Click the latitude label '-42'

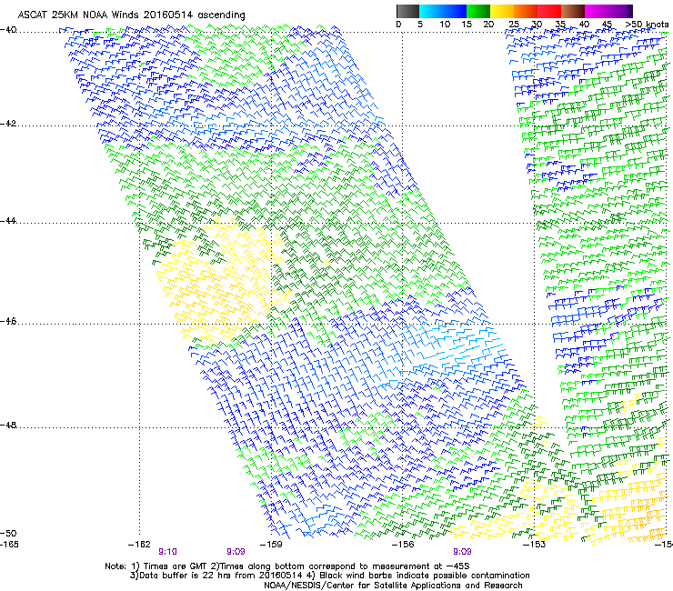(x=8, y=124)
